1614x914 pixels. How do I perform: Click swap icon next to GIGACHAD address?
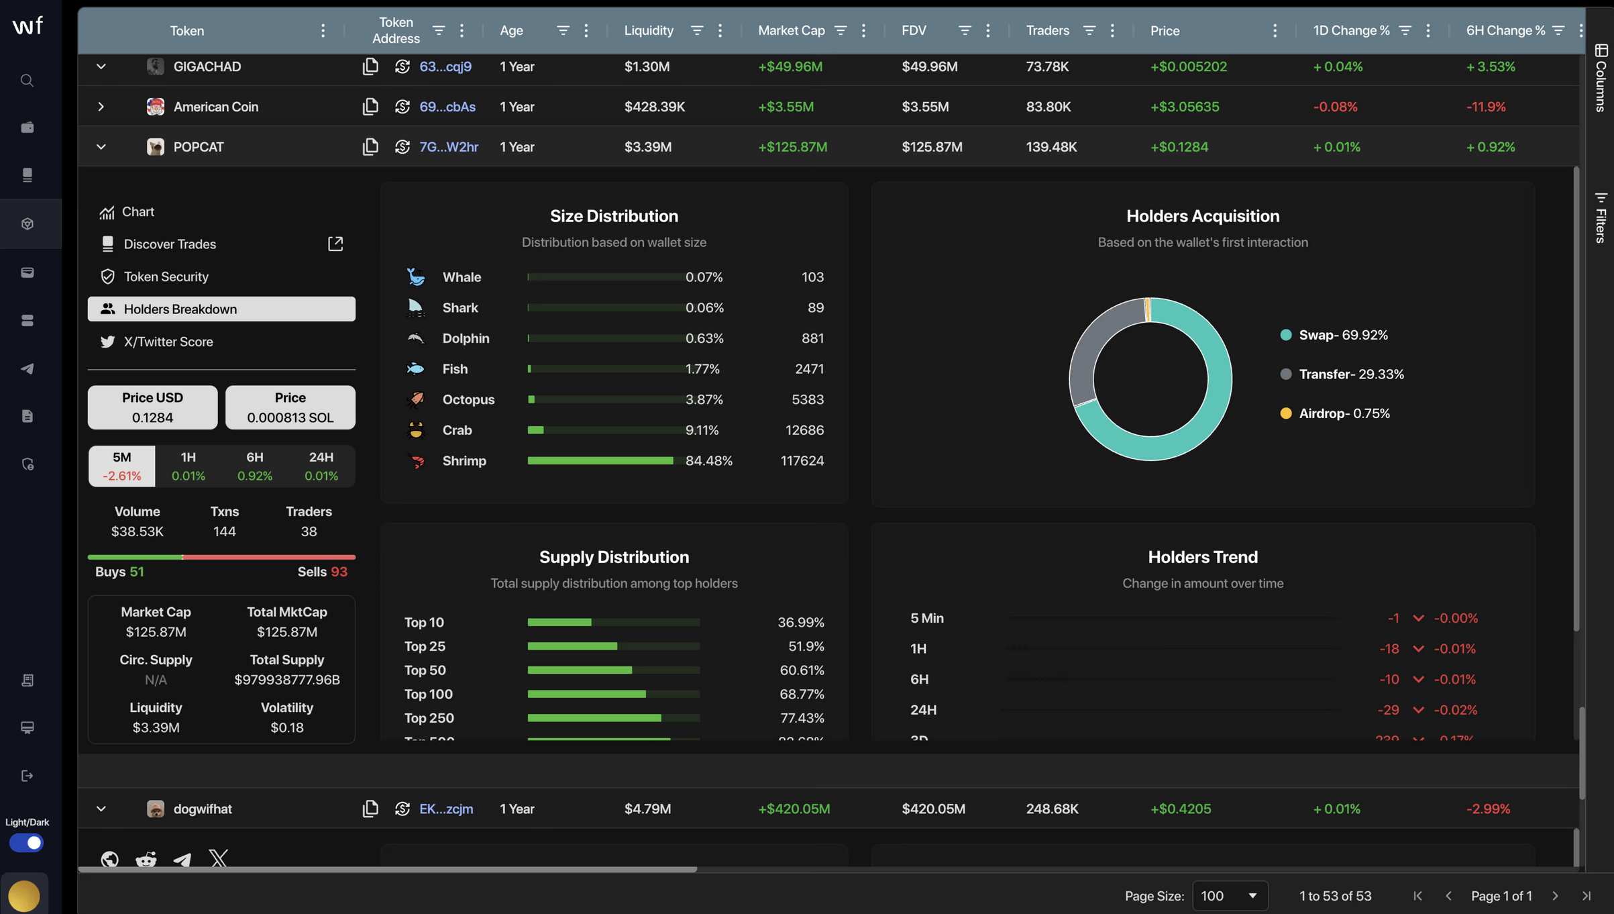click(402, 66)
